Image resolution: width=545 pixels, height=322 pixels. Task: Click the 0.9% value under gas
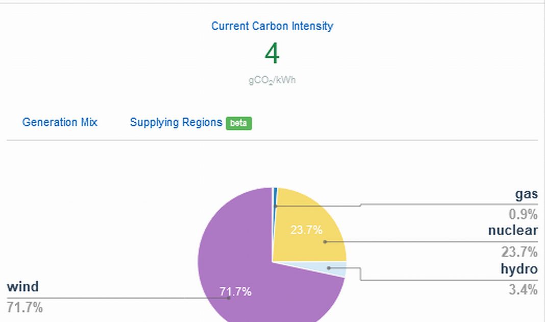coord(523,214)
